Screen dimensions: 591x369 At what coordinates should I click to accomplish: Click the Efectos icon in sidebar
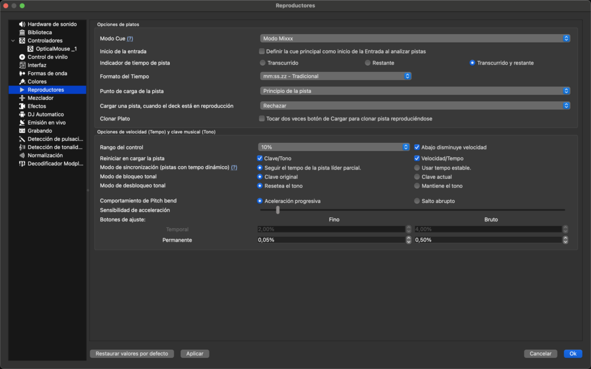pyautogui.click(x=23, y=106)
